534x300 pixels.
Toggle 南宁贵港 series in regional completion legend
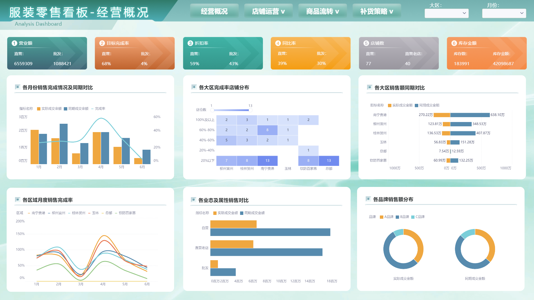36,213
